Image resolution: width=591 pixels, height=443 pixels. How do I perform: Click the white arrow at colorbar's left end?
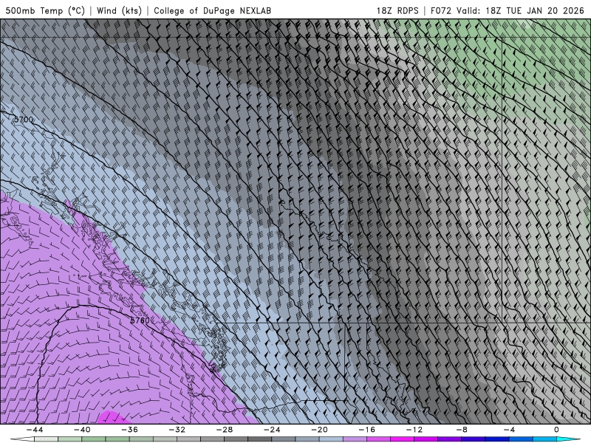pos(22,439)
